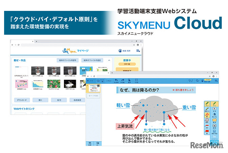Open the list menu dropdown in the My Page header

click(x=138, y=51)
